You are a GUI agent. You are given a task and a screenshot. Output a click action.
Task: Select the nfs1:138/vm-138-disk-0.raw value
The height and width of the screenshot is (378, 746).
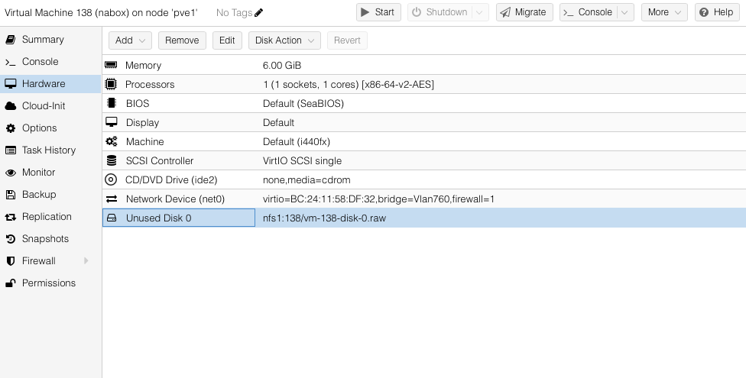tap(325, 218)
